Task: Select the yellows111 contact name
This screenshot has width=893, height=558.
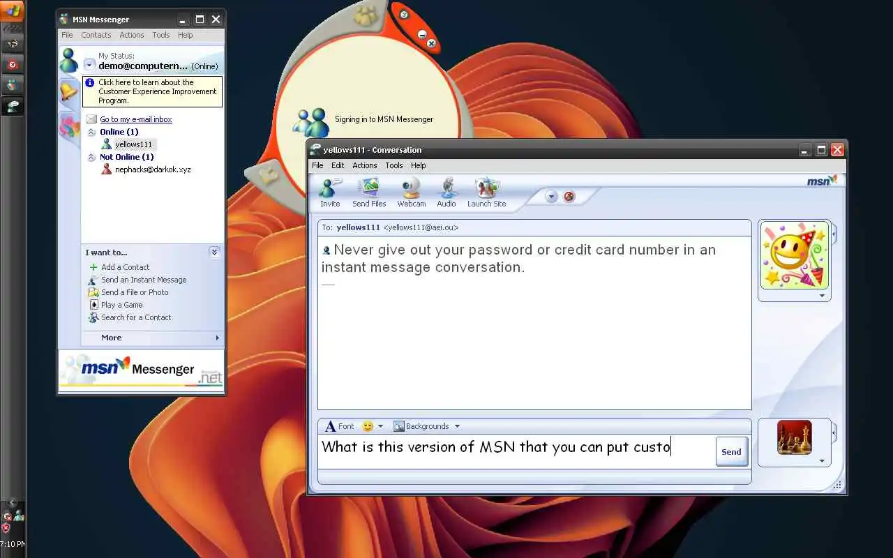Action: pos(133,144)
